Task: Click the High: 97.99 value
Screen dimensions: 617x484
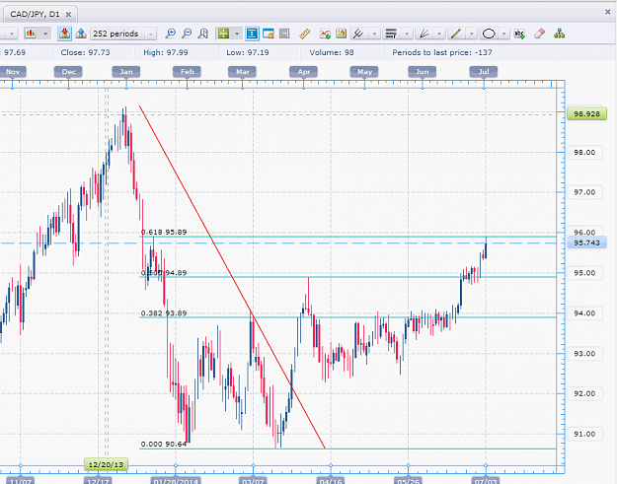Action: (x=166, y=52)
